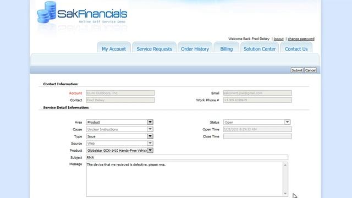Open the Status dropdown arrow
This screenshot has height=198, width=352.
pos(287,122)
